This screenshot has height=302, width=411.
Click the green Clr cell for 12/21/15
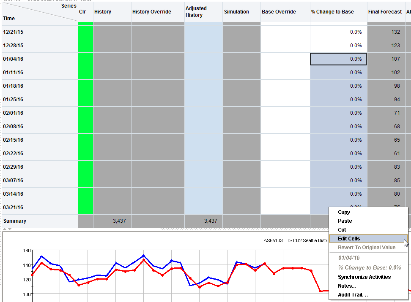(85, 32)
